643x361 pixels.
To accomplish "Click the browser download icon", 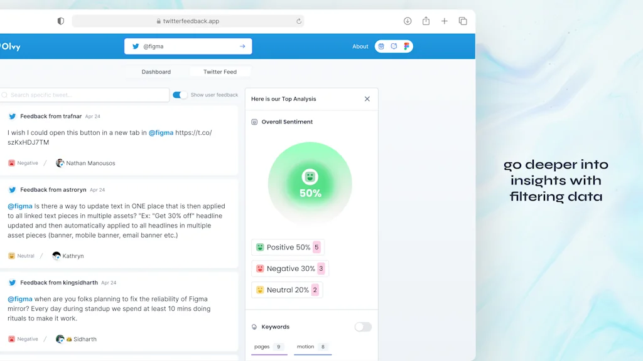I will 408,21.
